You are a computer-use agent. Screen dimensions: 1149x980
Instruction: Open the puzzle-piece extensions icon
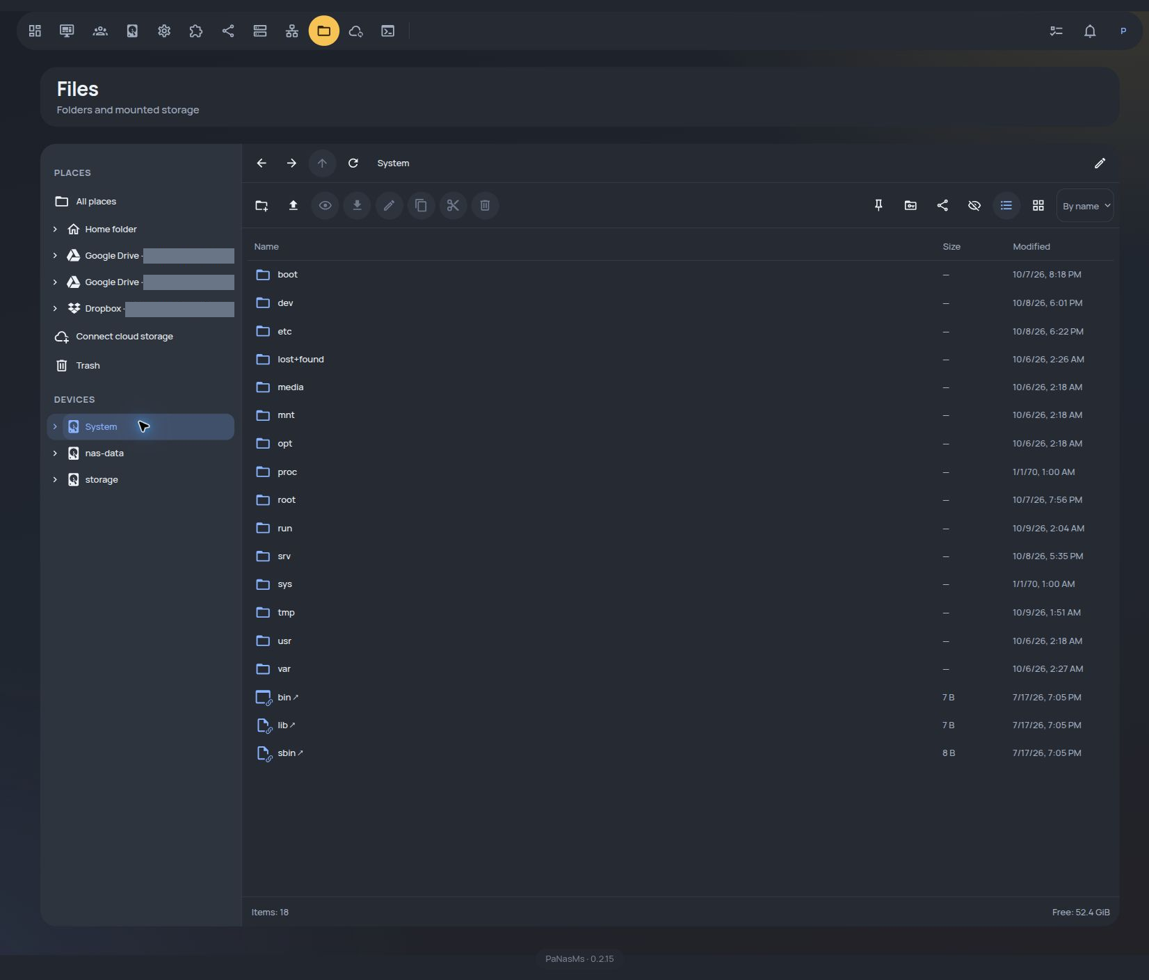click(x=196, y=31)
